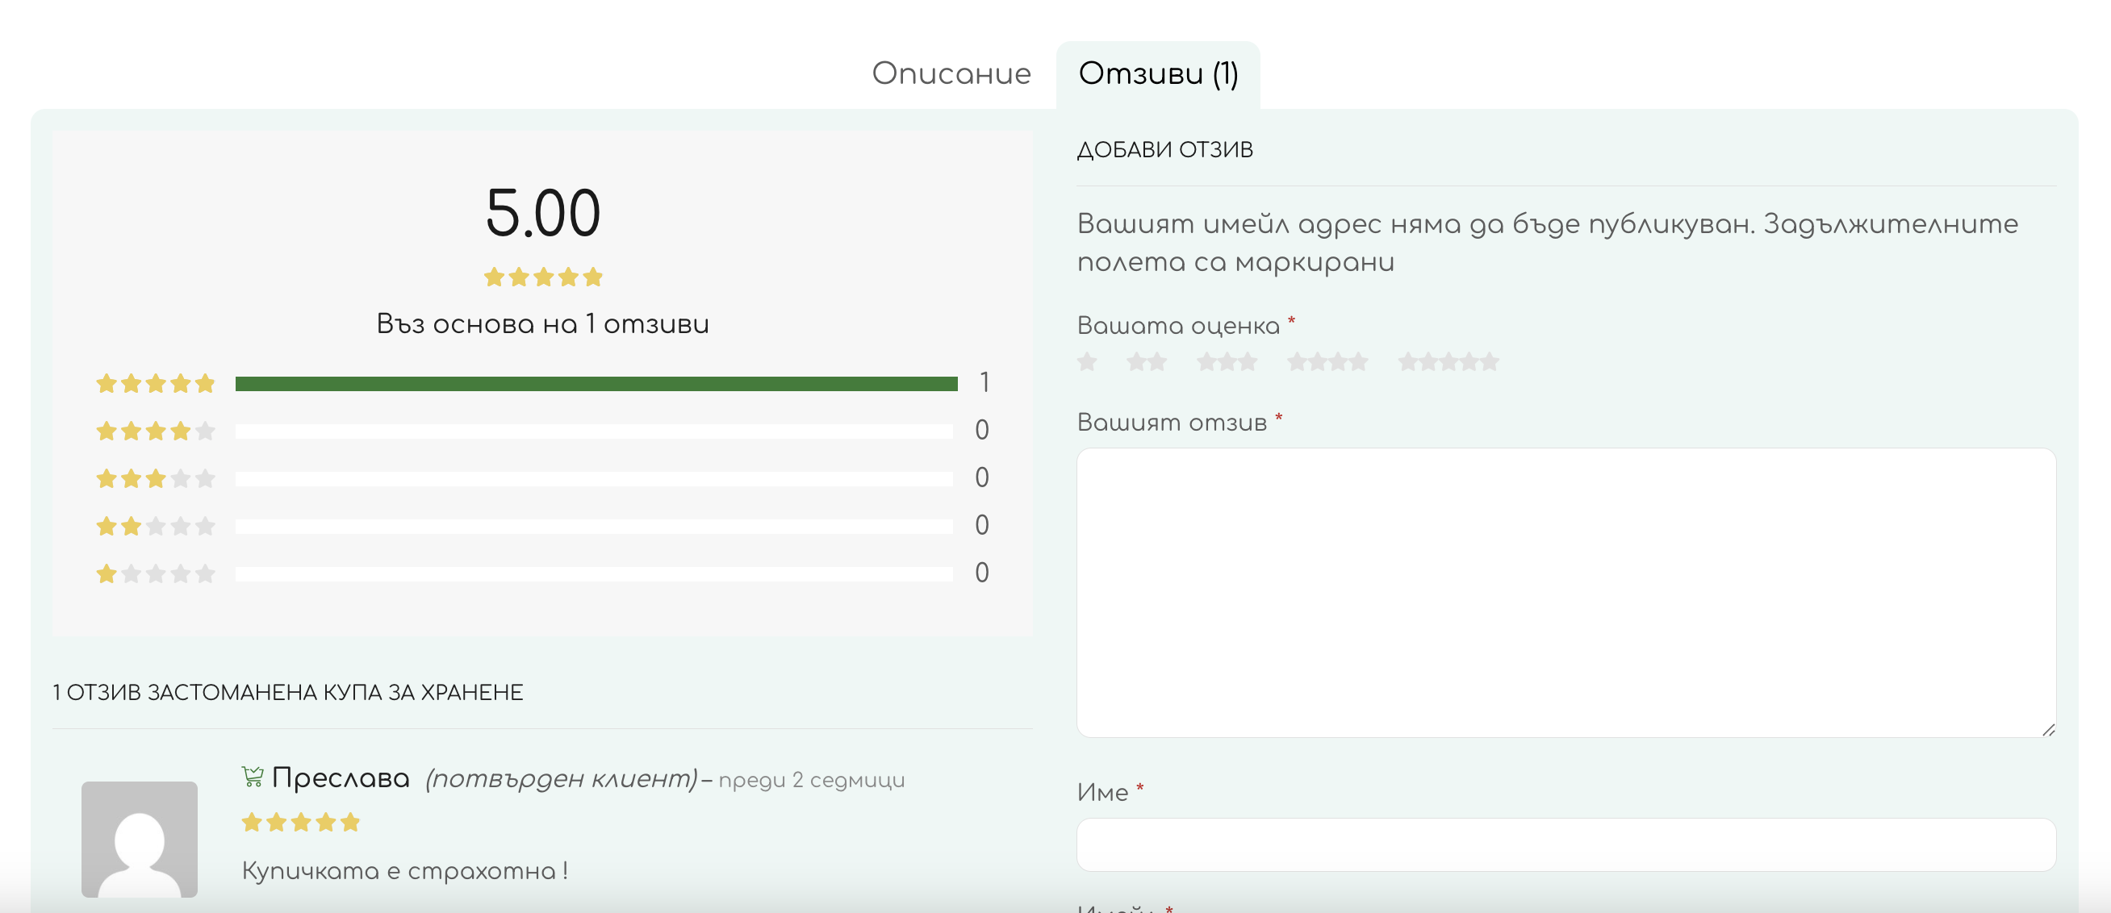The height and width of the screenshot is (913, 2111).
Task: Click the five-star row in rating breakdown
Action: (x=542, y=383)
